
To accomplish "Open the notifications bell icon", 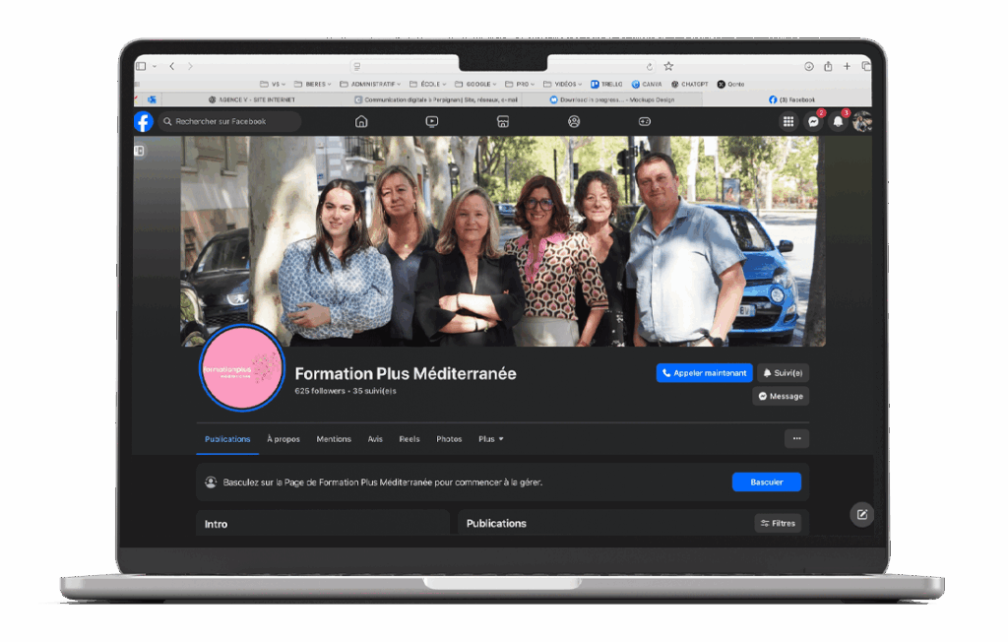I will (838, 121).
